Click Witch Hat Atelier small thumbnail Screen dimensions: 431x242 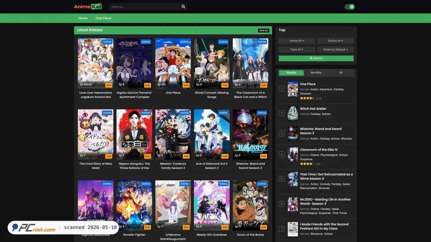[292, 113]
